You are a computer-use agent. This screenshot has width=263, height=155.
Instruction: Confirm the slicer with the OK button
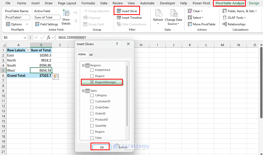point(102,147)
